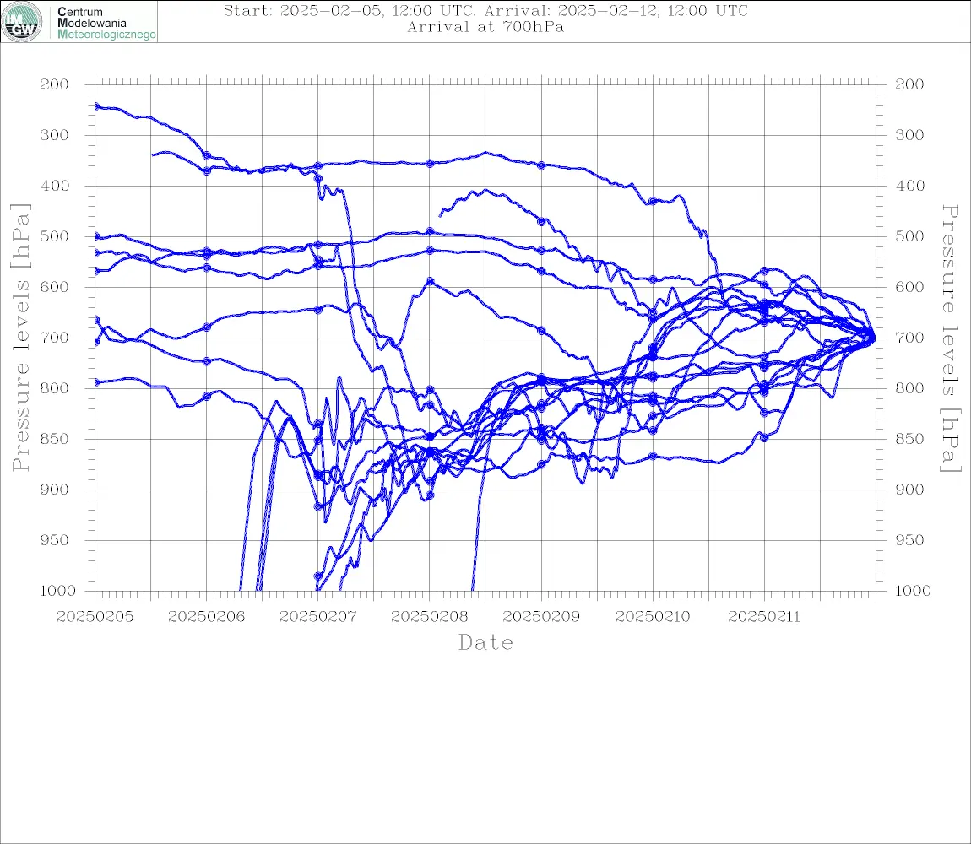
Task: Click the 'Date' axis title
Action: 486,642
